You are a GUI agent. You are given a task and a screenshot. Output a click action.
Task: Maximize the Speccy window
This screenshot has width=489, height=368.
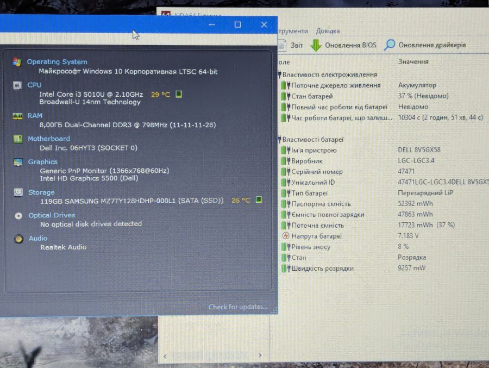(x=237, y=24)
